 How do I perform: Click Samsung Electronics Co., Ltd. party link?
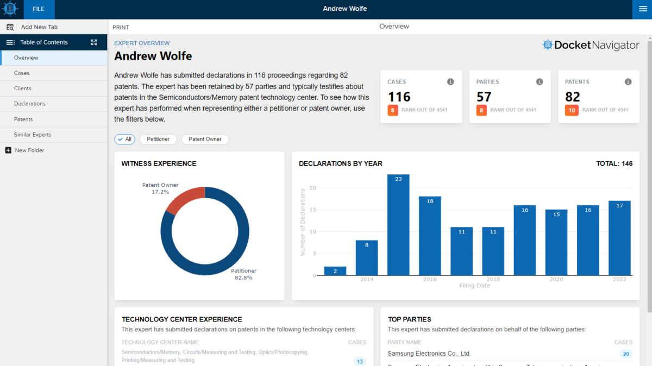[429, 354]
